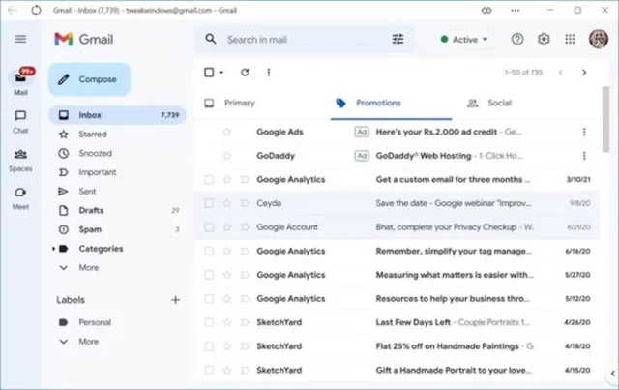Open the select dropdown arrow
Screen dimensions: 619x390
[221, 73]
